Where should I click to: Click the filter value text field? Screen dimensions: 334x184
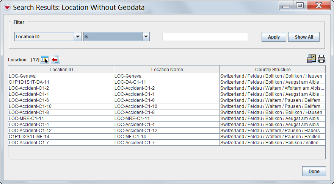205,37
